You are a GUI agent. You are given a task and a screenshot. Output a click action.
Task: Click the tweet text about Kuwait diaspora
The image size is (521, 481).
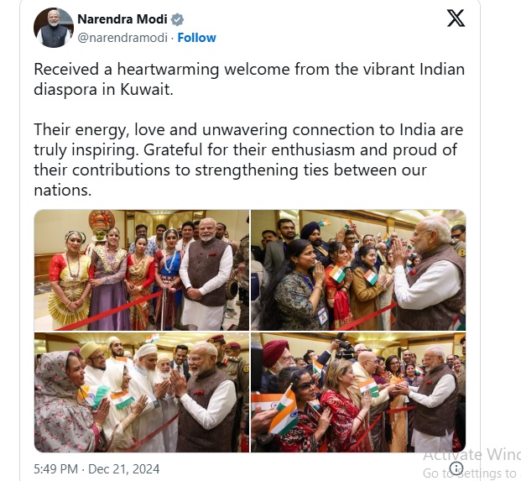(249, 80)
